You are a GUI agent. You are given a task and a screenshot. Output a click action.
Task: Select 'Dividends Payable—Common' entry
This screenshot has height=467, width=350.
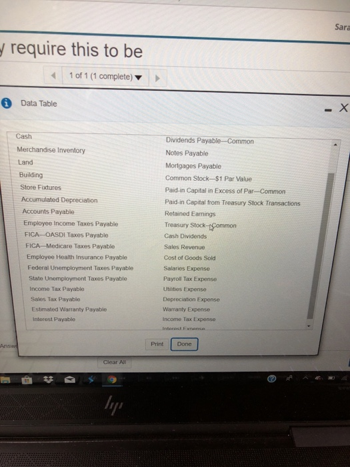pos(210,141)
